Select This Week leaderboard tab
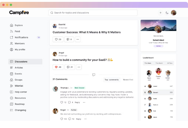188x128 pixels. pyautogui.click(x=148, y=63)
